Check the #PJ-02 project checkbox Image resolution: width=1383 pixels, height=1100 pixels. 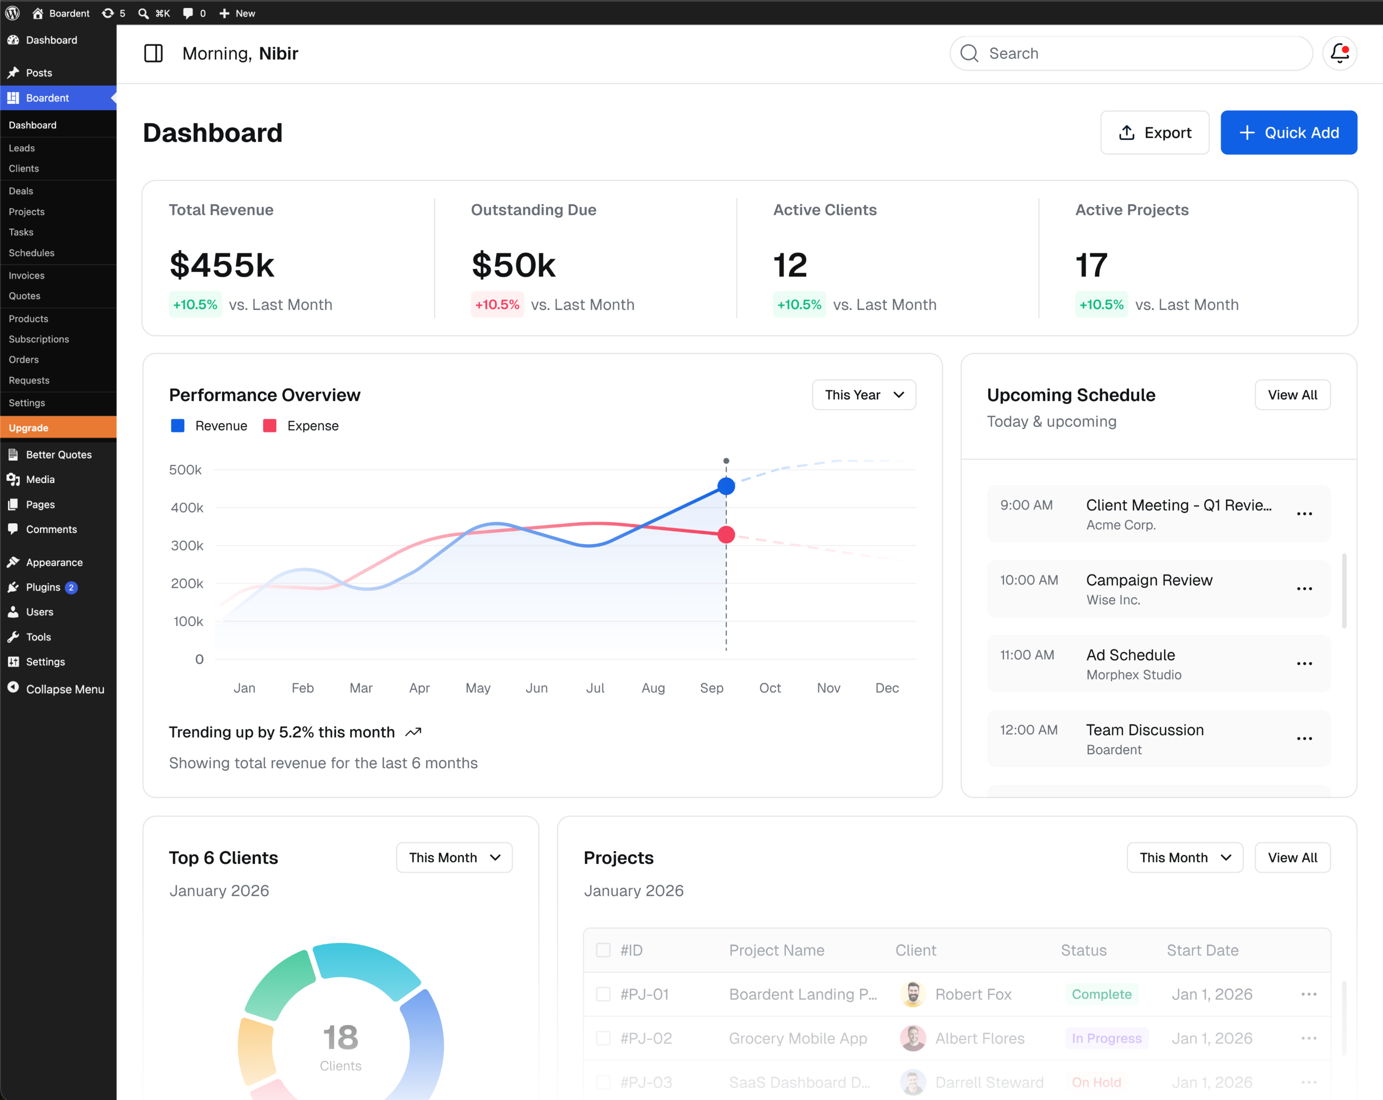tap(603, 1038)
